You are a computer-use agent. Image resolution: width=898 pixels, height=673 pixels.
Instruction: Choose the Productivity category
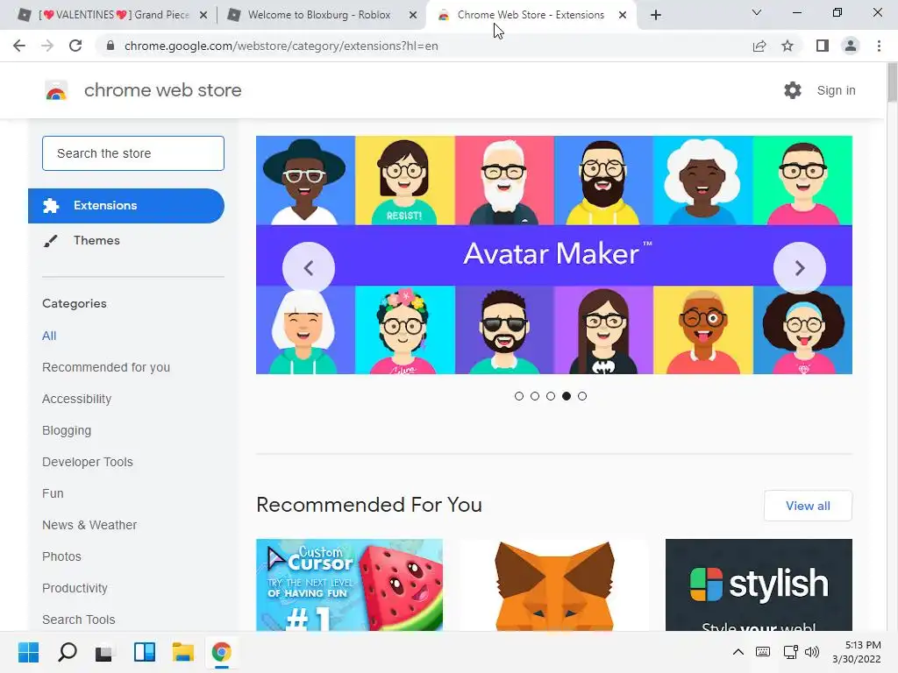[75, 588]
